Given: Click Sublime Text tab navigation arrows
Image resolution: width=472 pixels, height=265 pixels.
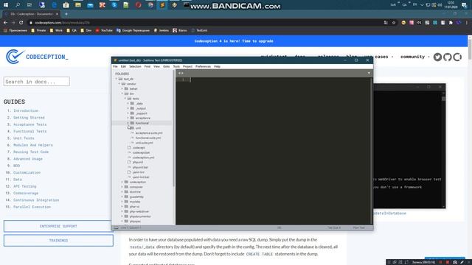Looking at the screenshot, I should (181, 73).
